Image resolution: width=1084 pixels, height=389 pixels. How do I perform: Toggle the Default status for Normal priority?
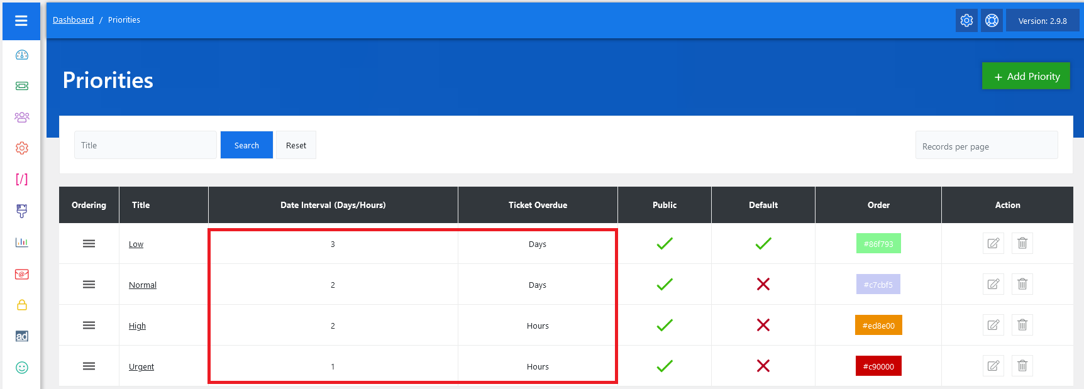pos(763,284)
